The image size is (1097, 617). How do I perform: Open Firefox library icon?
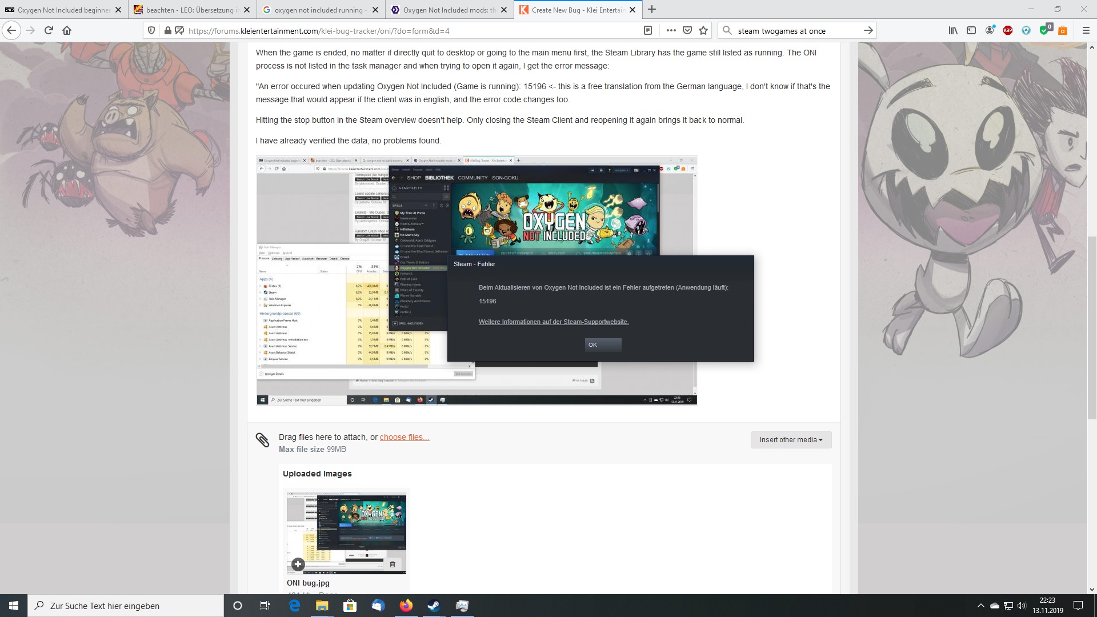tap(953, 31)
